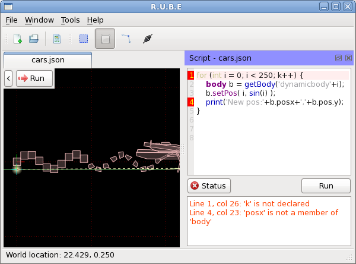Select the pink car shape in viewport
356x264 pixels.
point(159,152)
